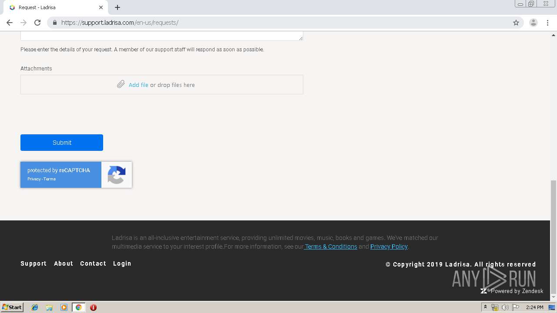The image size is (557, 313).
Task: Open the Privacy Policy link
Action: [389, 246]
